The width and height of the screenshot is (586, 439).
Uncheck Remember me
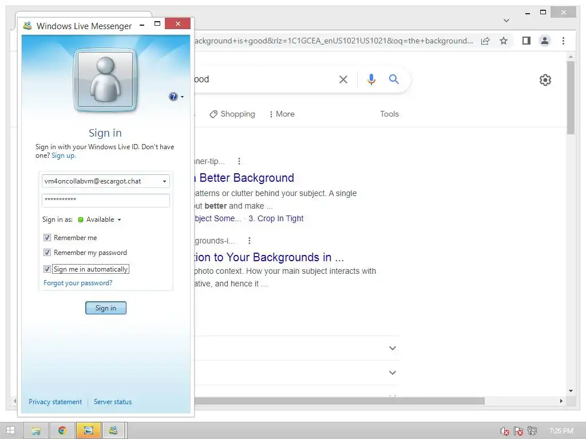click(x=47, y=237)
